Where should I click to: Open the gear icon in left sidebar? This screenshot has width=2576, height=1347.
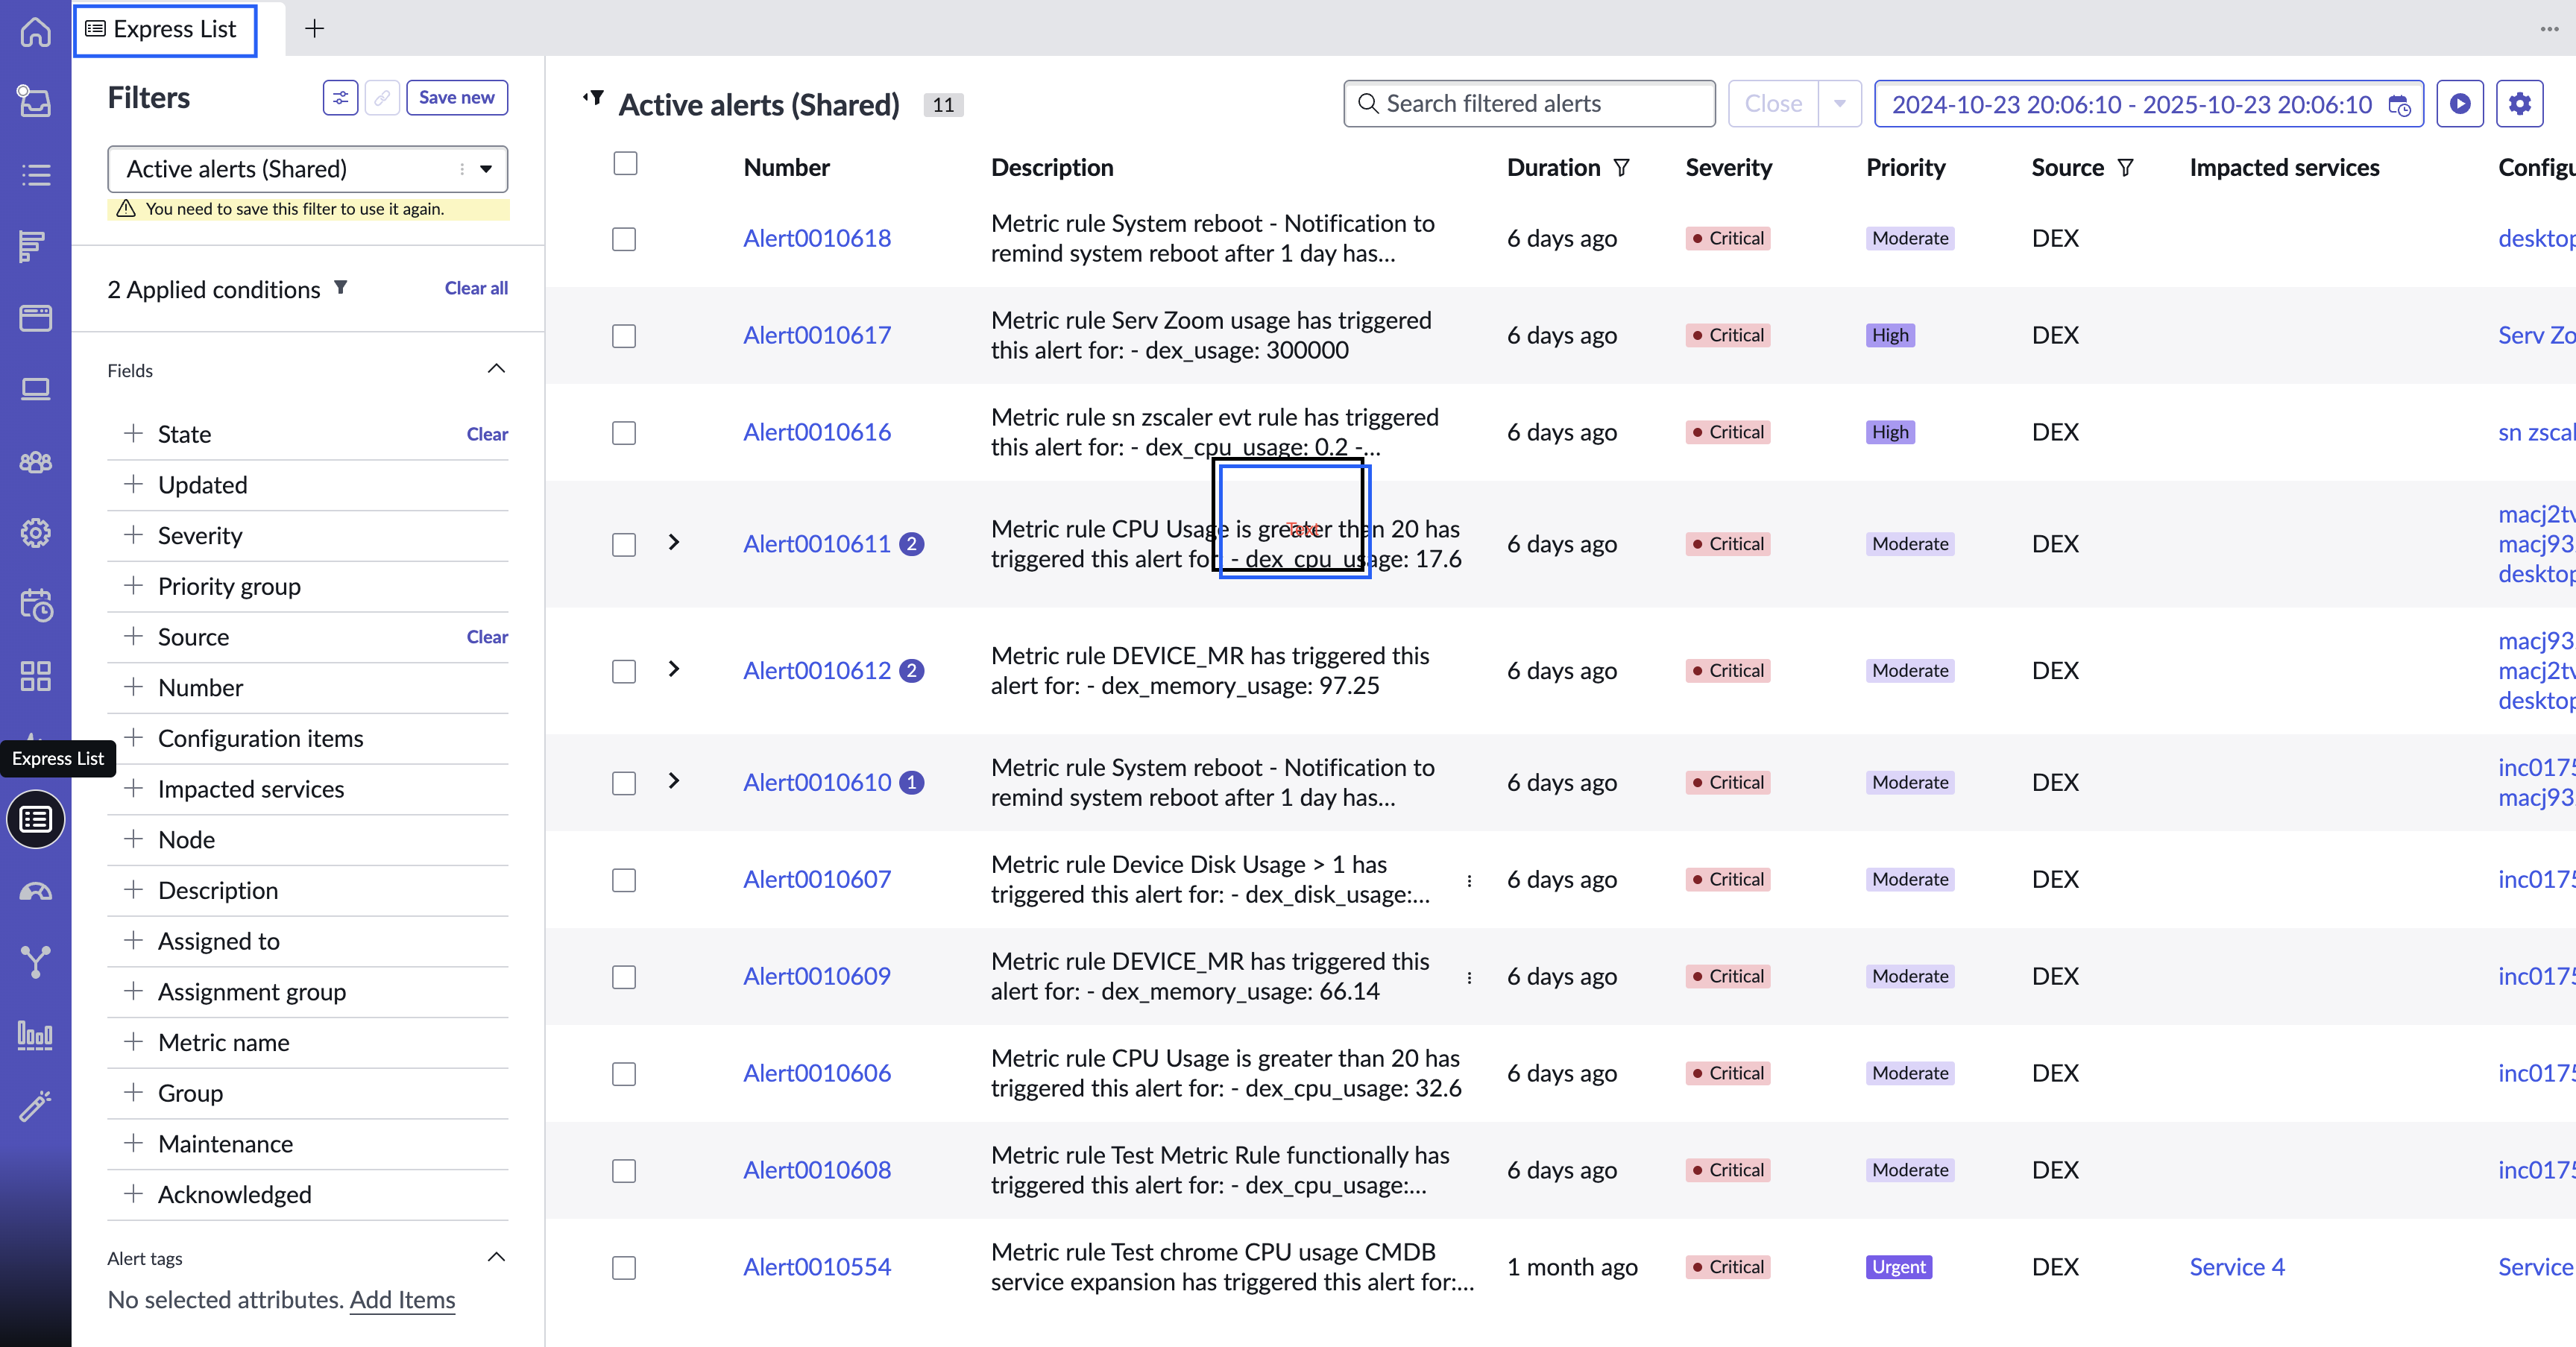[x=35, y=533]
